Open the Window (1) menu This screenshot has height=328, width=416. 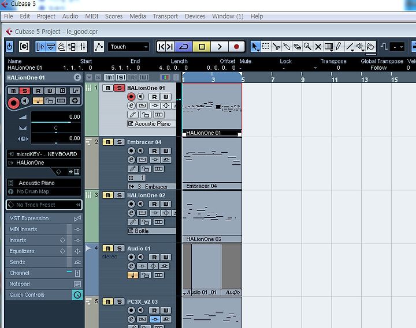click(x=228, y=16)
